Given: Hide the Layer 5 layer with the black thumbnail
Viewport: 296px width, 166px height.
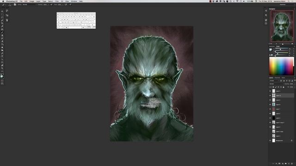Looking at the screenshot, I should 270,118.
